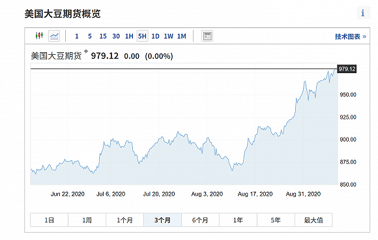Switch interval to 1W

pos(169,36)
